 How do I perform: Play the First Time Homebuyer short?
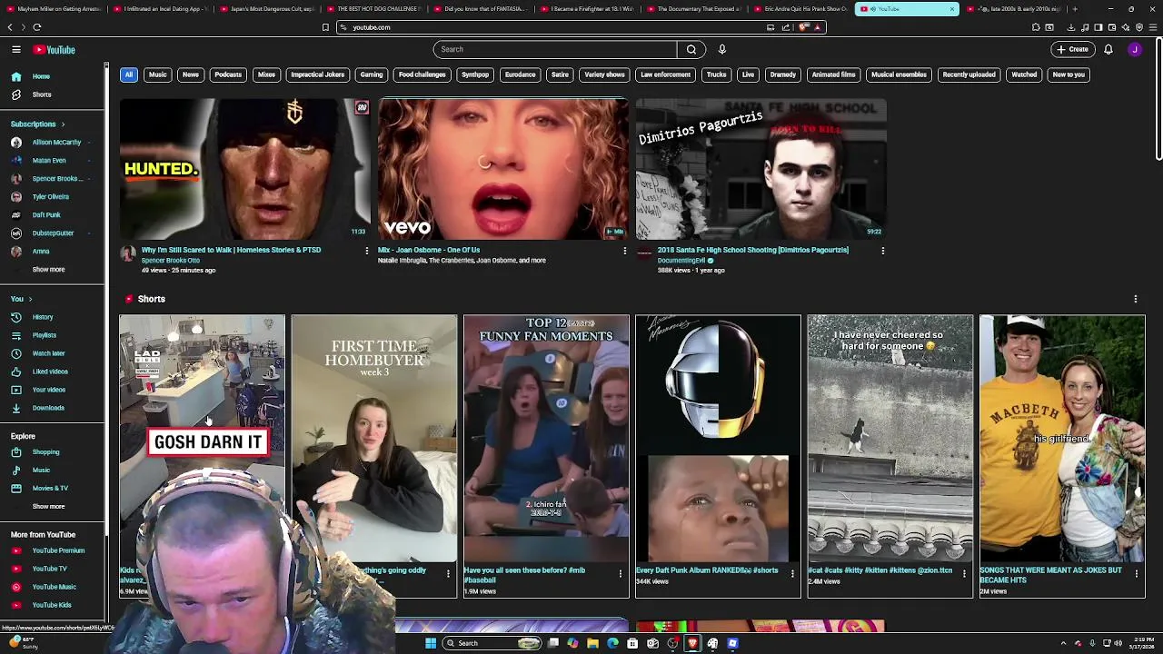374,439
